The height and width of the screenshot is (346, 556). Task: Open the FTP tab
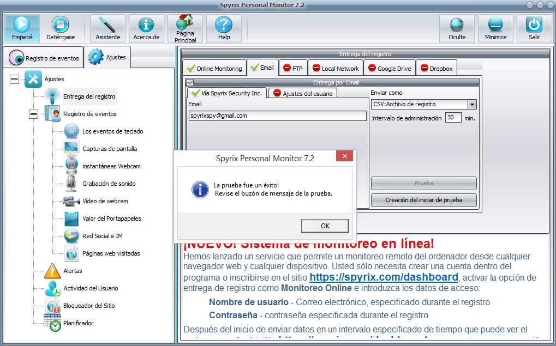(x=293, y=68)
